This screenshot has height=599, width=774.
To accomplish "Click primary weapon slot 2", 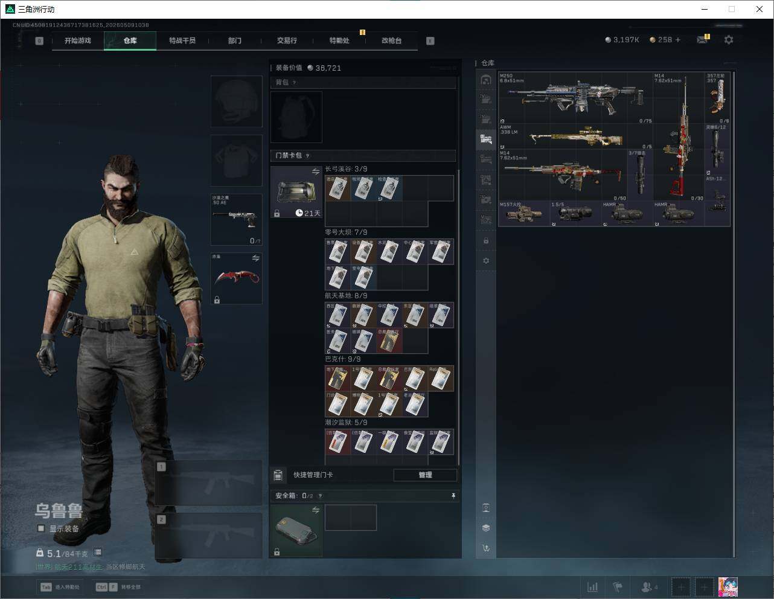I will coord(209,536).
